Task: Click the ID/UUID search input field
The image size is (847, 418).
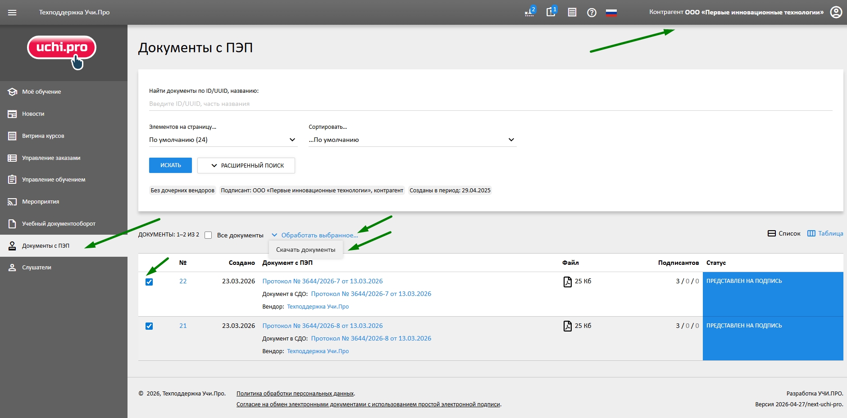Action: (490, 104)
